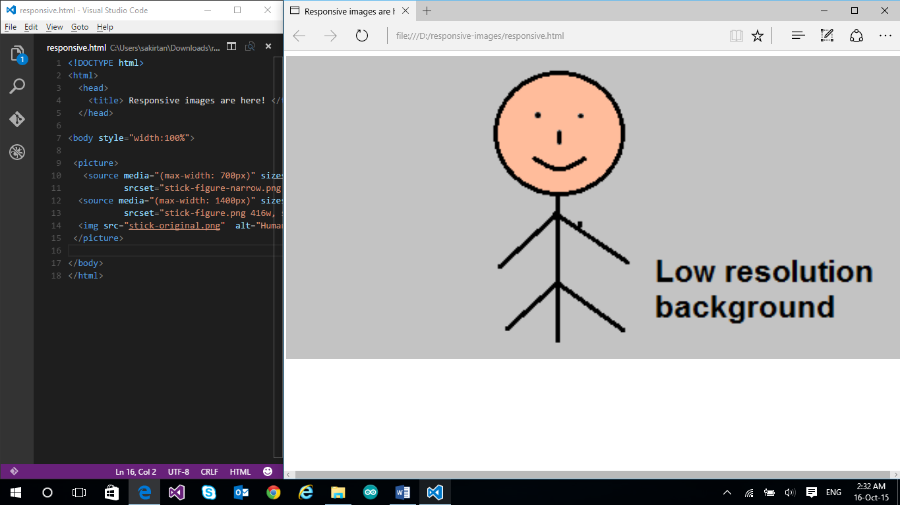This screenshot has height=505, width=900.
Task: Open a new tab in Edge
Action: click(427, 11)
